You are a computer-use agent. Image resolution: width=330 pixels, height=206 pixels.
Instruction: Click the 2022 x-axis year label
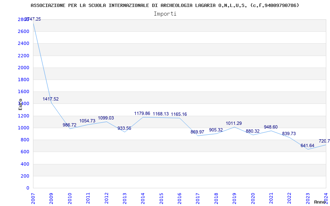click(290, 198)
